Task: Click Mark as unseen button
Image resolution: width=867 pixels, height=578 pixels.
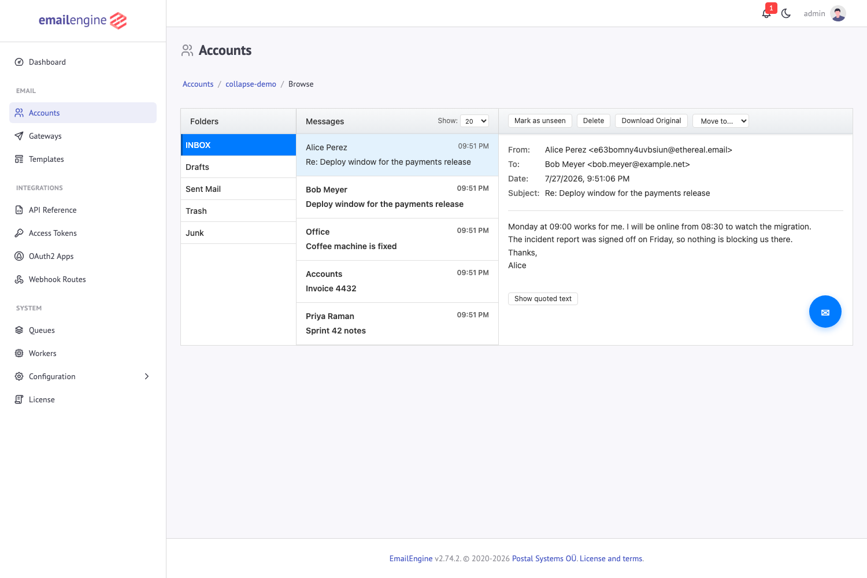Action: 540,121
